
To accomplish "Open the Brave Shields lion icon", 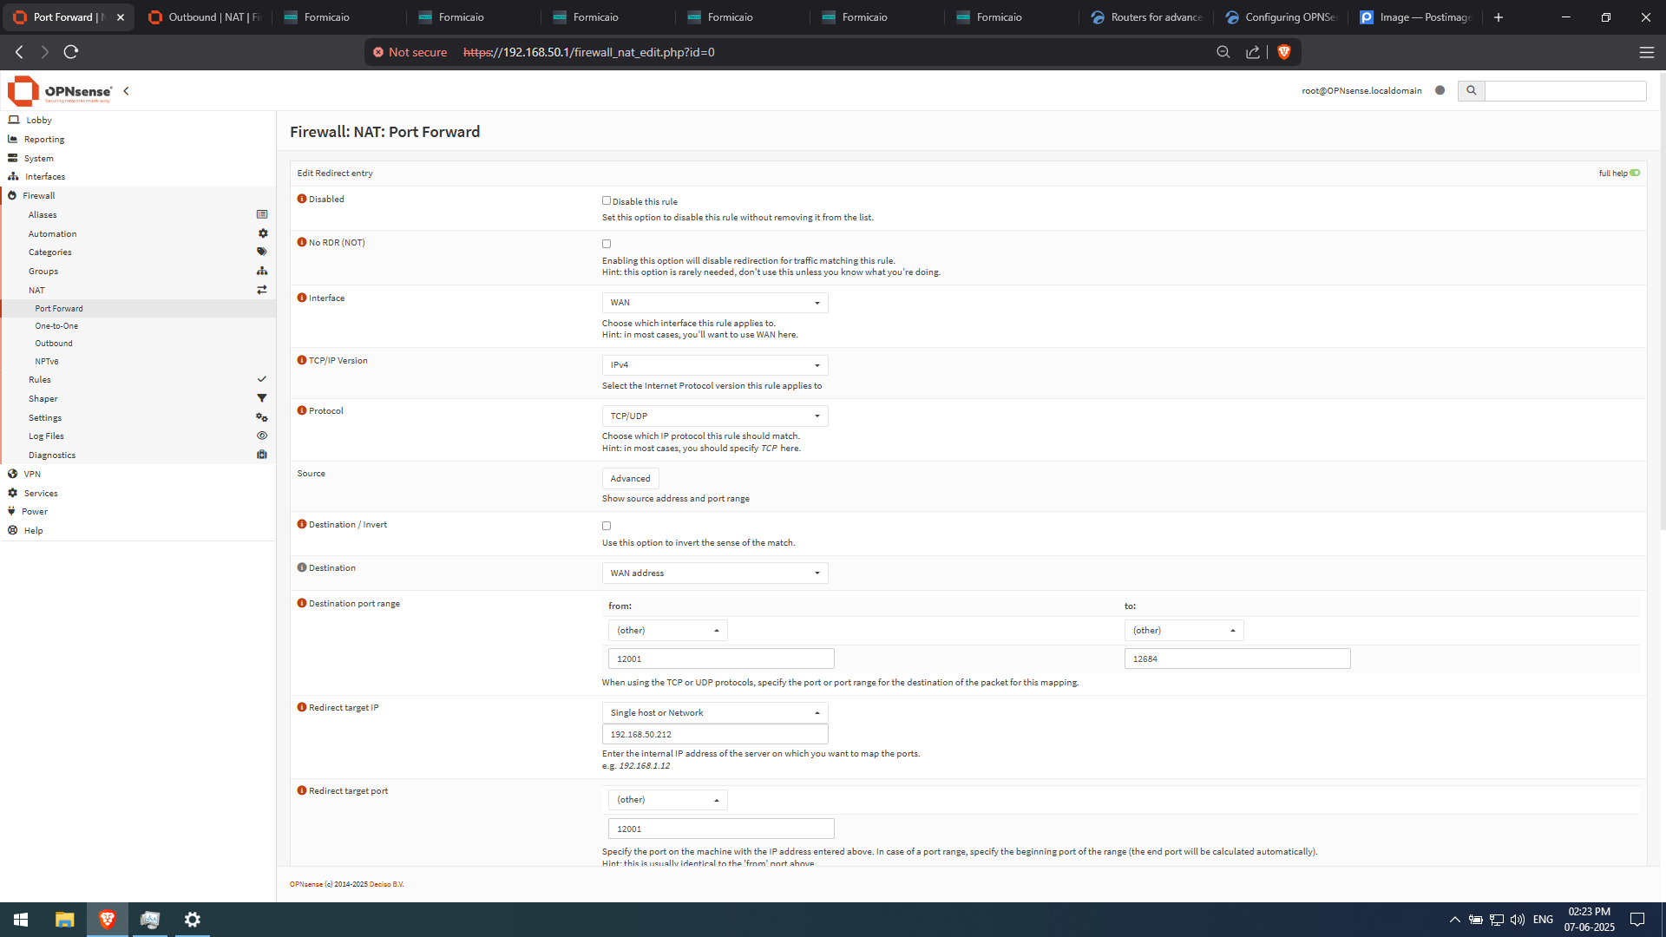I will point(1284,52).
